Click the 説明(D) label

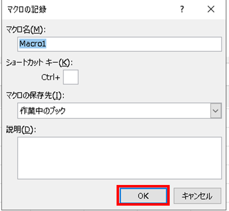pyautogui.click(x=21, y=130)
